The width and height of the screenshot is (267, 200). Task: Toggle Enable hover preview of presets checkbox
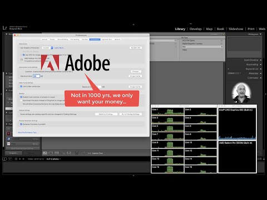[21, 97]
